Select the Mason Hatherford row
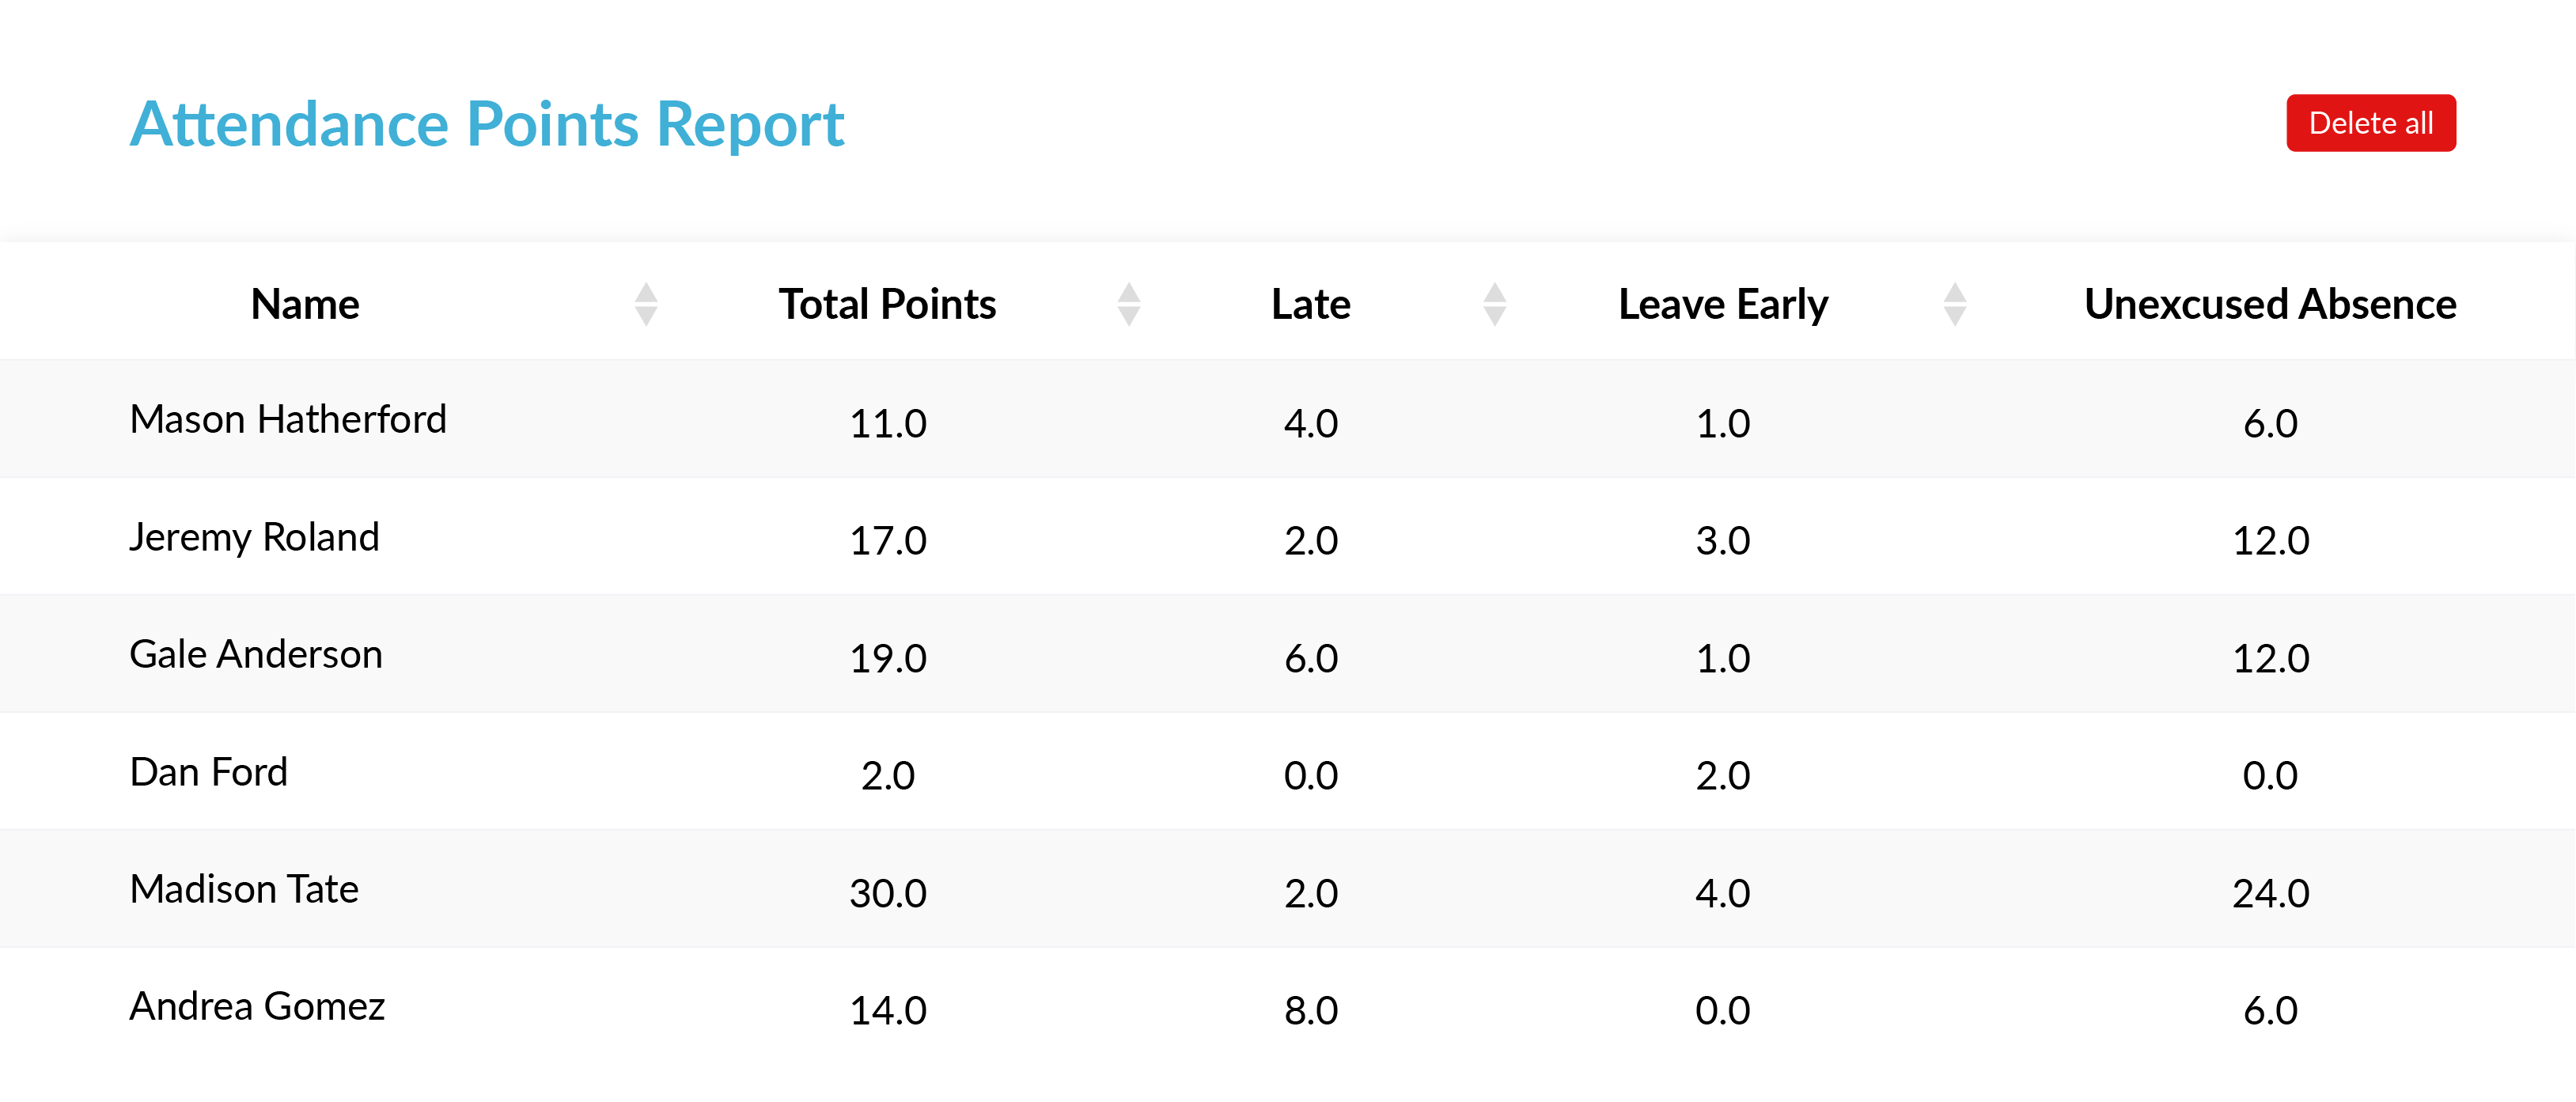The height and width of the screenshot is (1102, 2576). coord(288,419)
